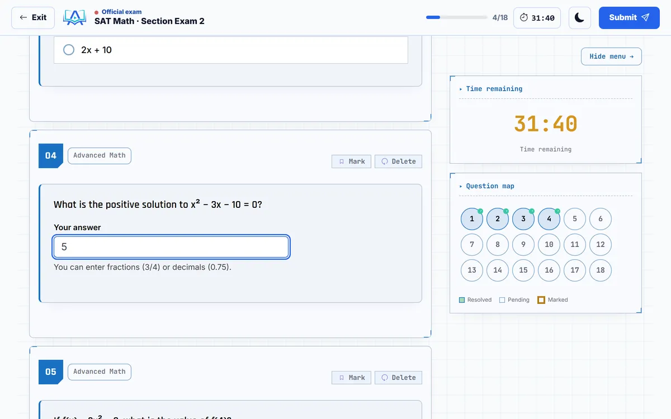Select the 2x + 10 answer option
Viewport: 671px width, 419px height.
pyautogui.click(x=231, y=50)
